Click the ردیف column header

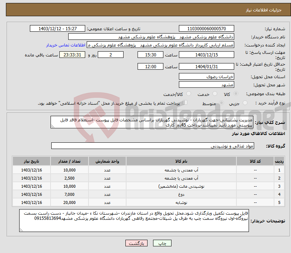tap(279, 161)
